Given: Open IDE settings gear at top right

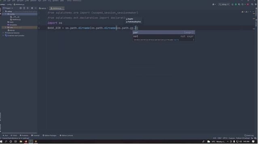Looking at the screenshot, I should (x=256, y=4).
